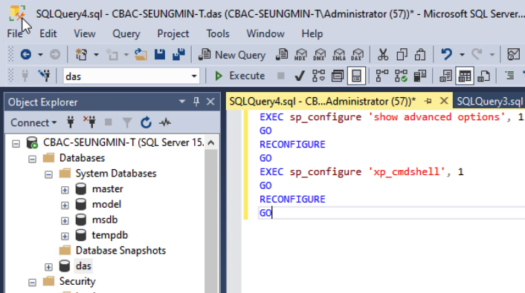Click the Parse checkmark icon

click(300, 76)
